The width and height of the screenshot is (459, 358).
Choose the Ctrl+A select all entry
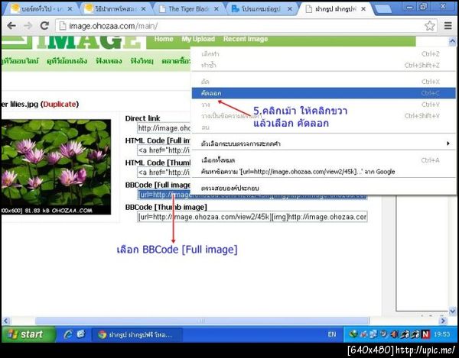point(324,160)
